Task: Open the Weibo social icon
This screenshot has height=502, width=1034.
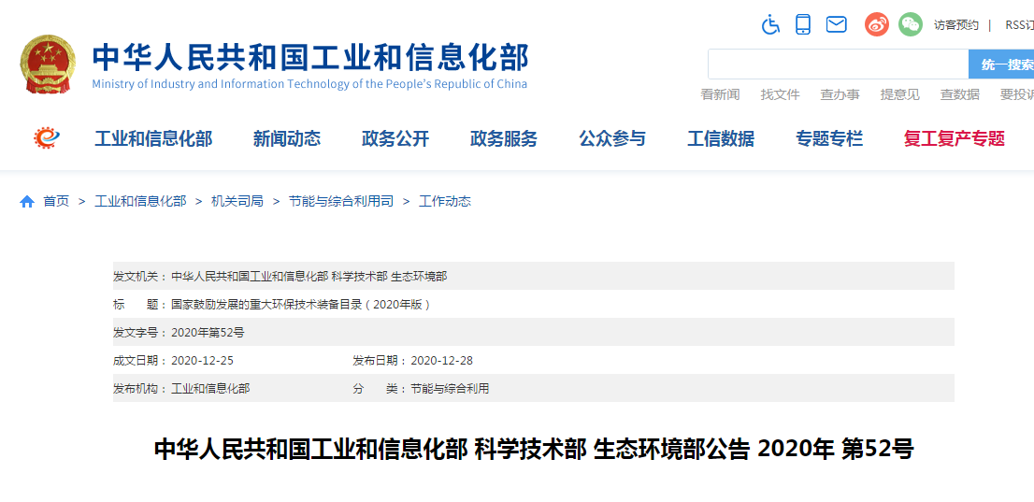Action: 876,25
